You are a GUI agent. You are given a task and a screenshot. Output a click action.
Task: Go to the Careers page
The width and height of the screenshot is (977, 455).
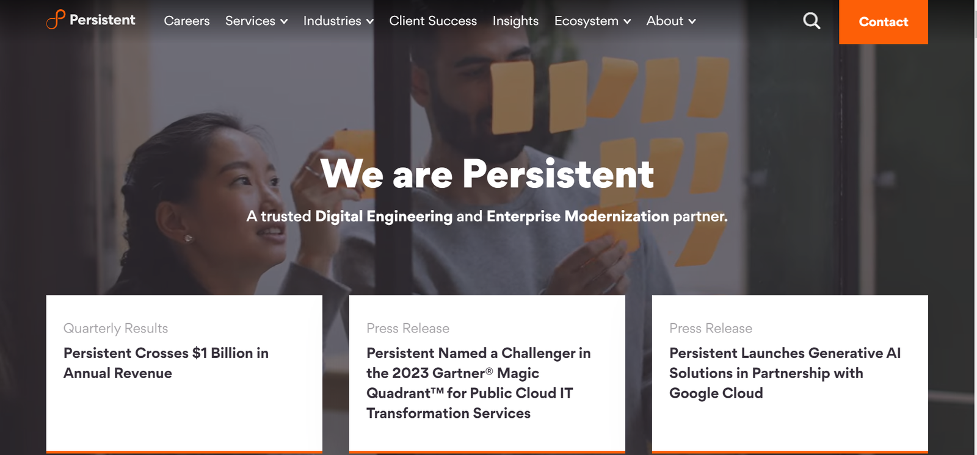pyautogui.click(x=187, y=21)
